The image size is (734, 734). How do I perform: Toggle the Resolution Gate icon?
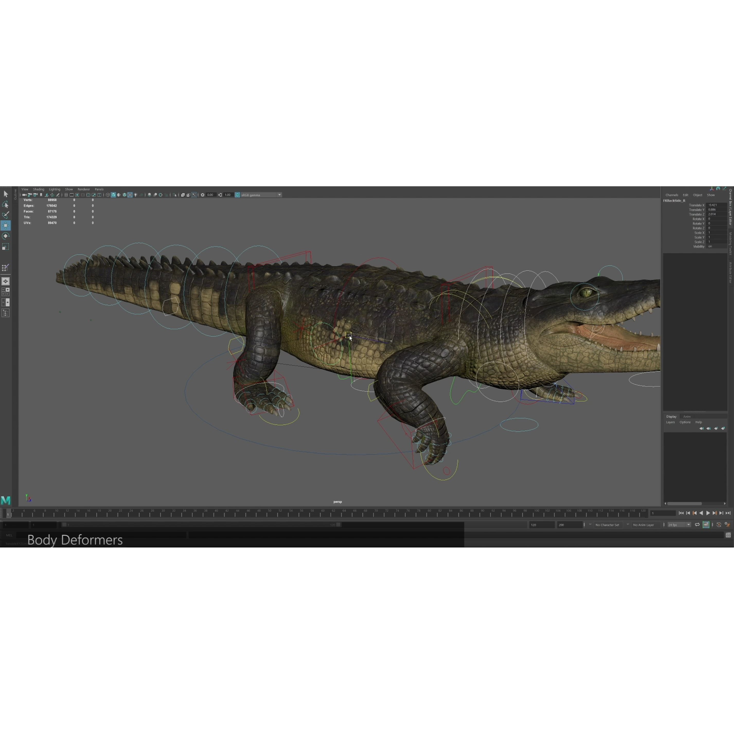(x=77, y=195)
